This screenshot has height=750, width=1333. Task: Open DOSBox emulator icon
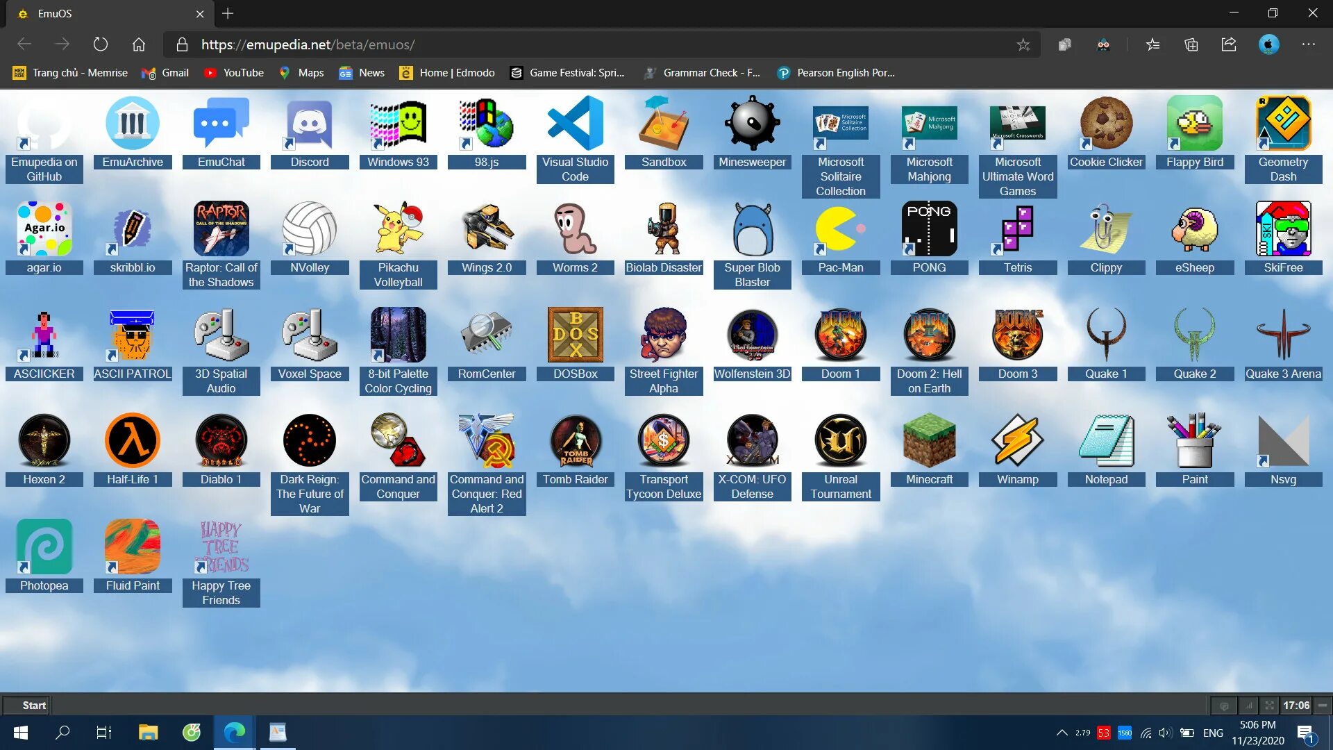pos(575,344)
